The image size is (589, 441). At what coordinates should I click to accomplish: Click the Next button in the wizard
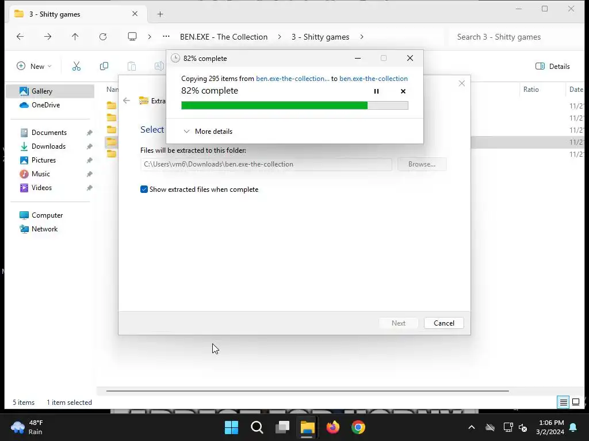[398, 323]
